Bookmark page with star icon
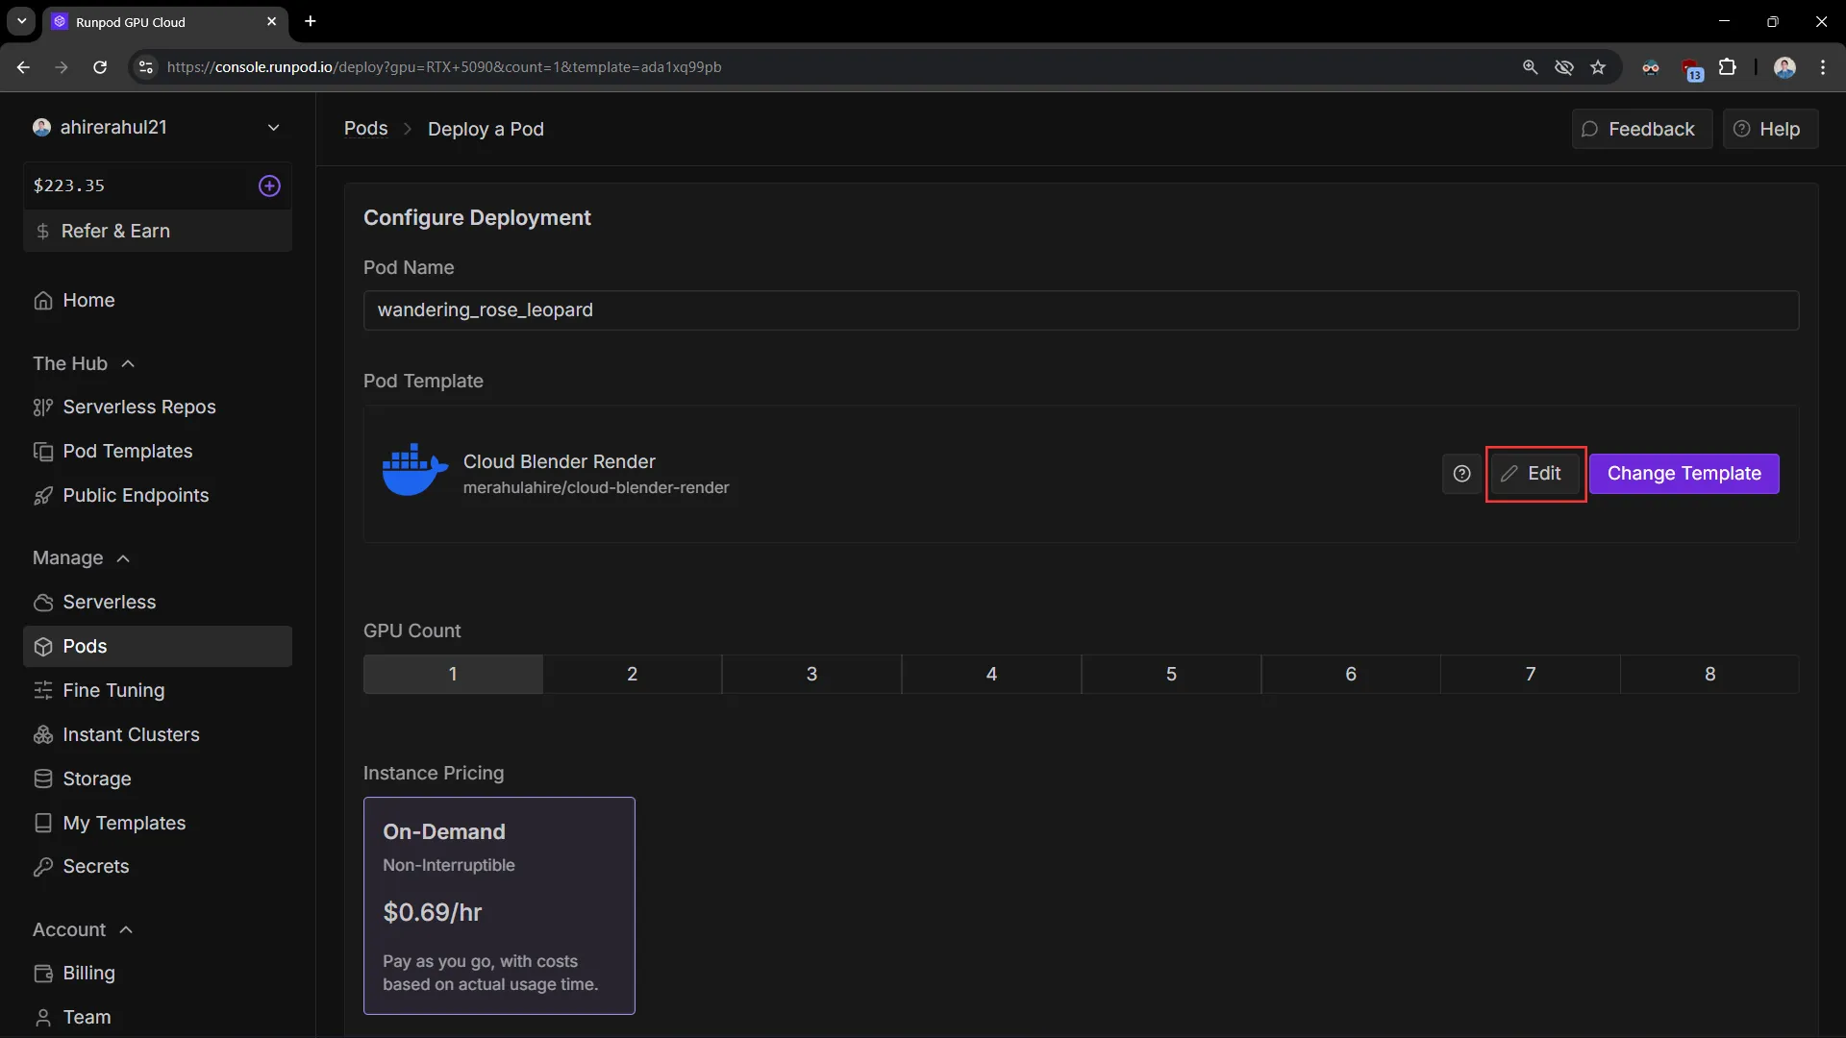 coord(1598,67)
